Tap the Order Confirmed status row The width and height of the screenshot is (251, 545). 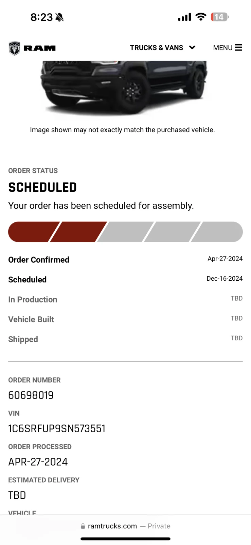pos(125,260)
